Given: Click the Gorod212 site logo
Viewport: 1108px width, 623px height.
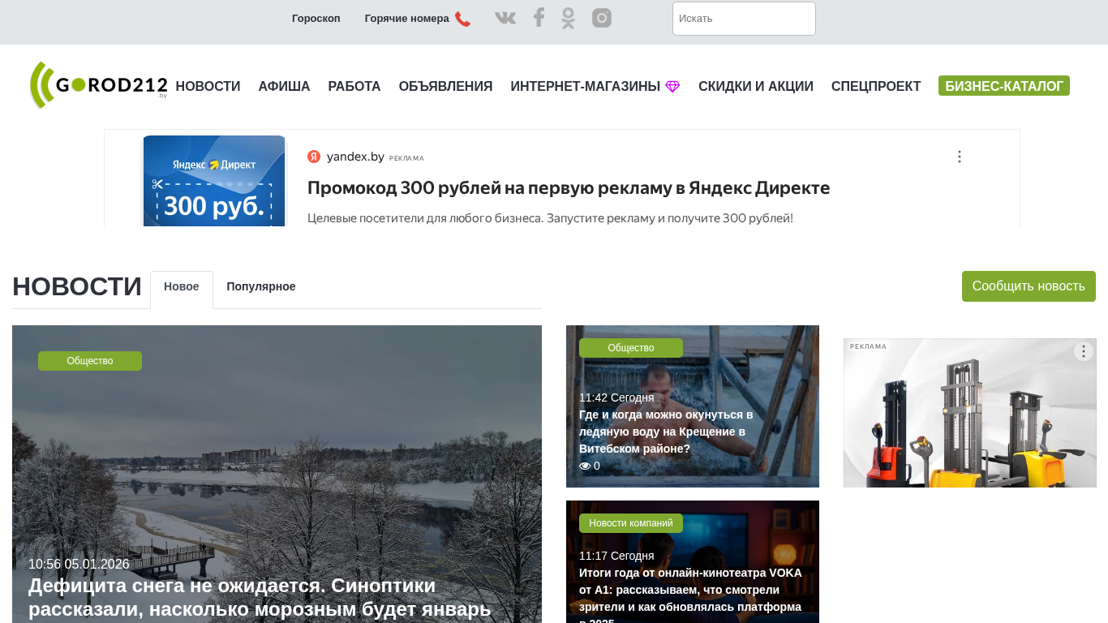Looking at the screenshot, I should 99,85.
